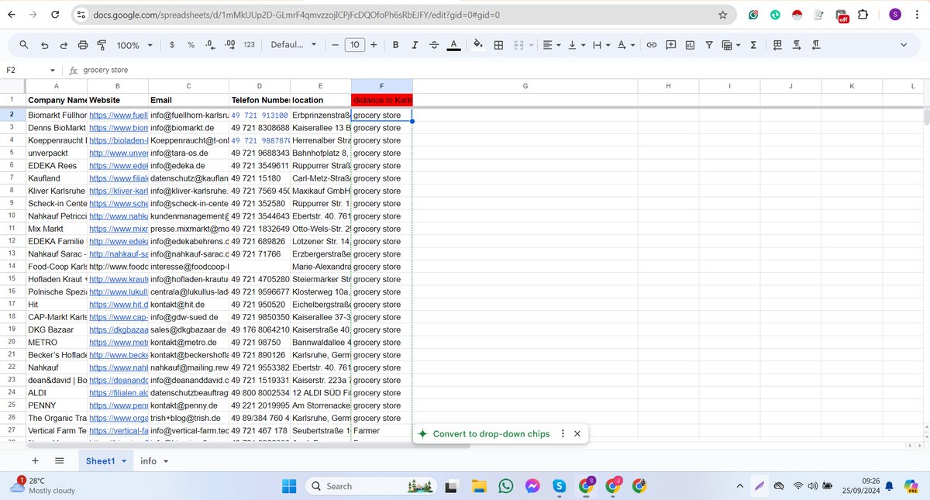
Task: Open info tab dropdown arrow
Action: [x=167, y=461]
